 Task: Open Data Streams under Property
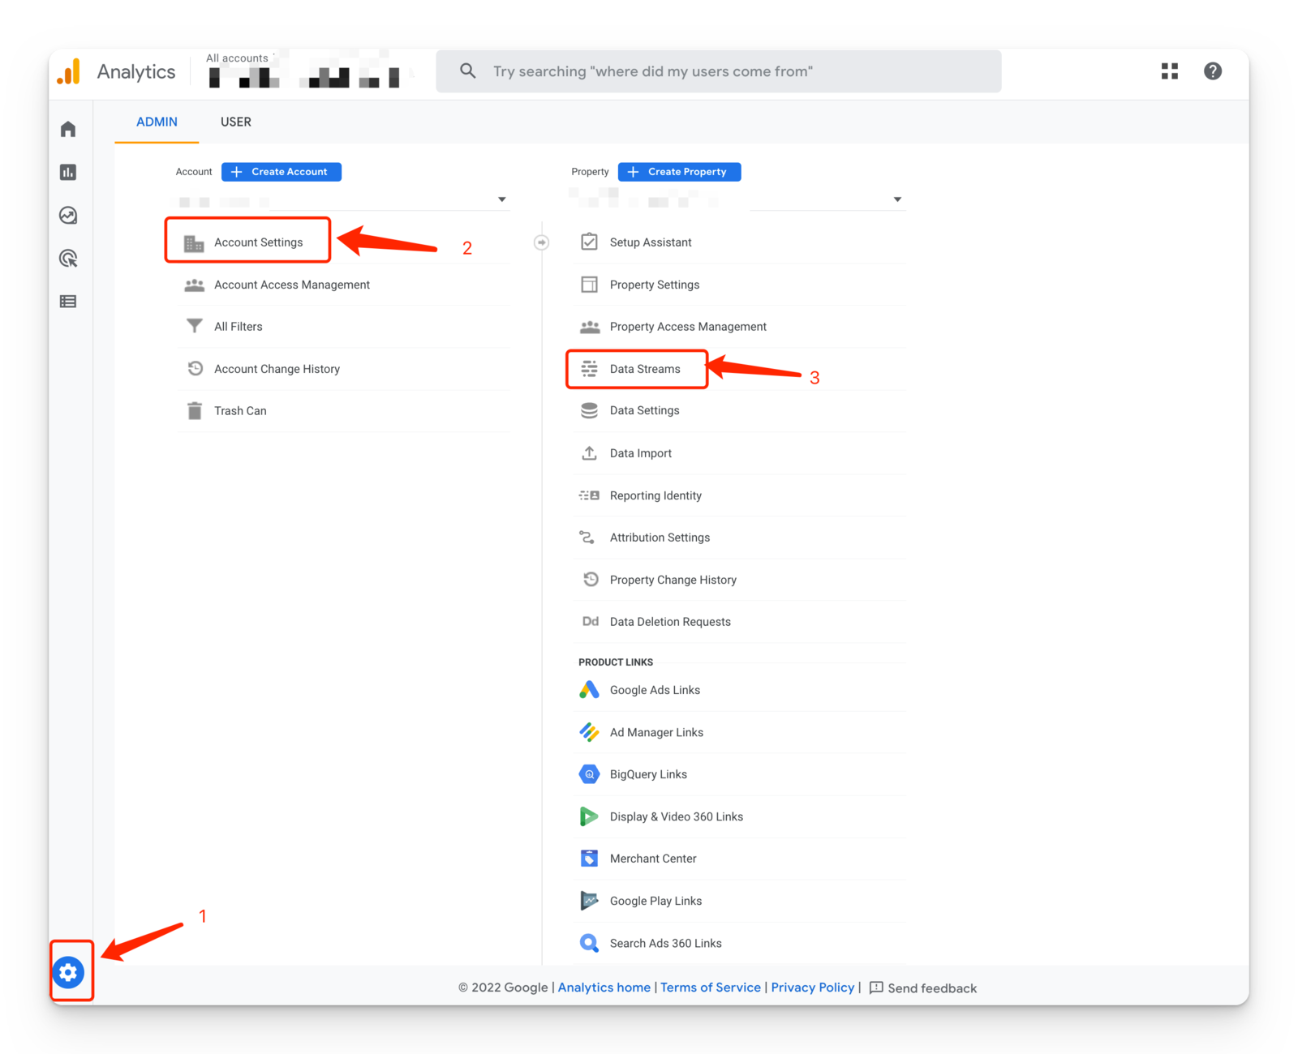click(645, 369)
